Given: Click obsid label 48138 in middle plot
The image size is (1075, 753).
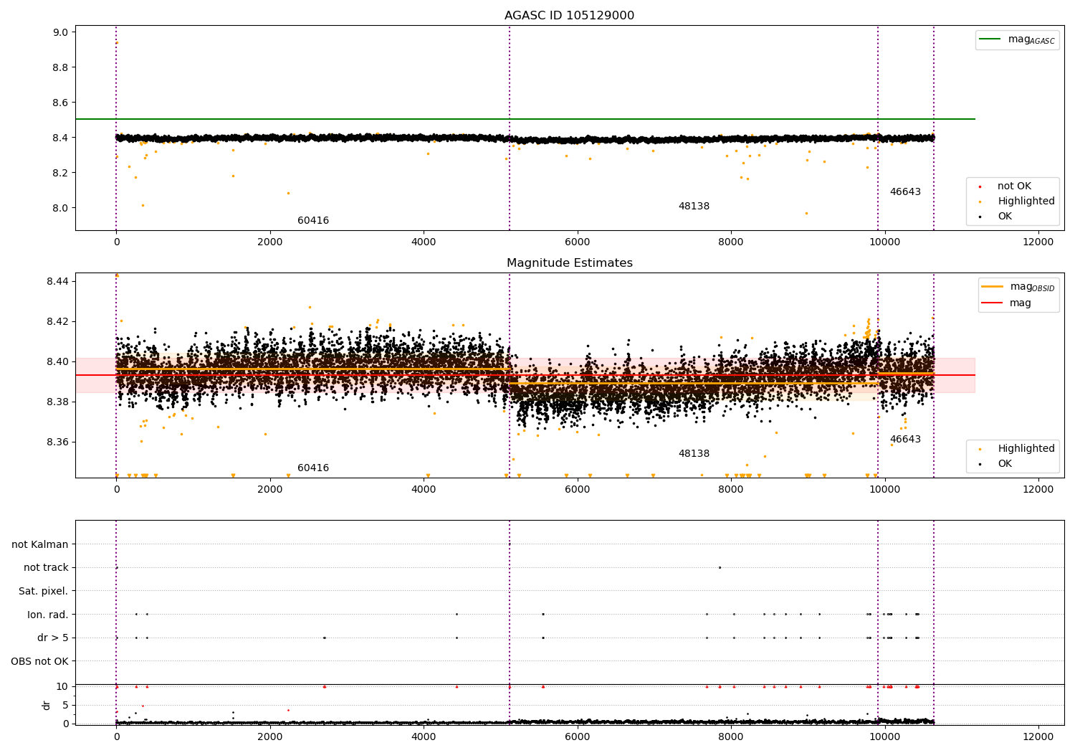Looking at the screenshot, I should 694,454.
